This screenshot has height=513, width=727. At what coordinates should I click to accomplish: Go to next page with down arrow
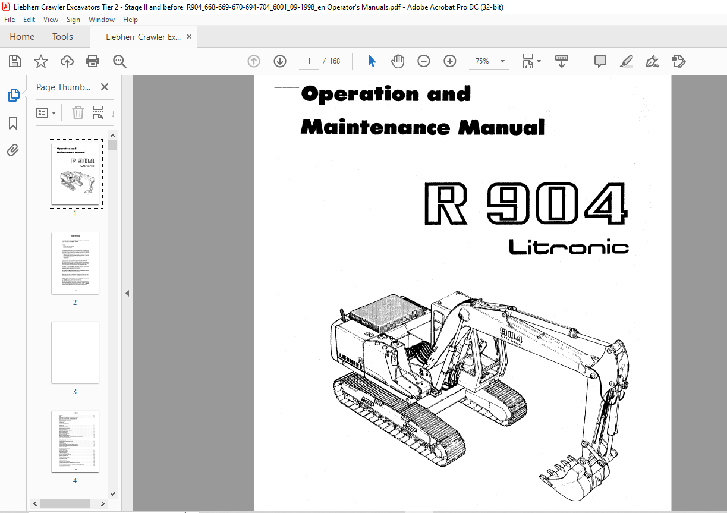[280, 61]
